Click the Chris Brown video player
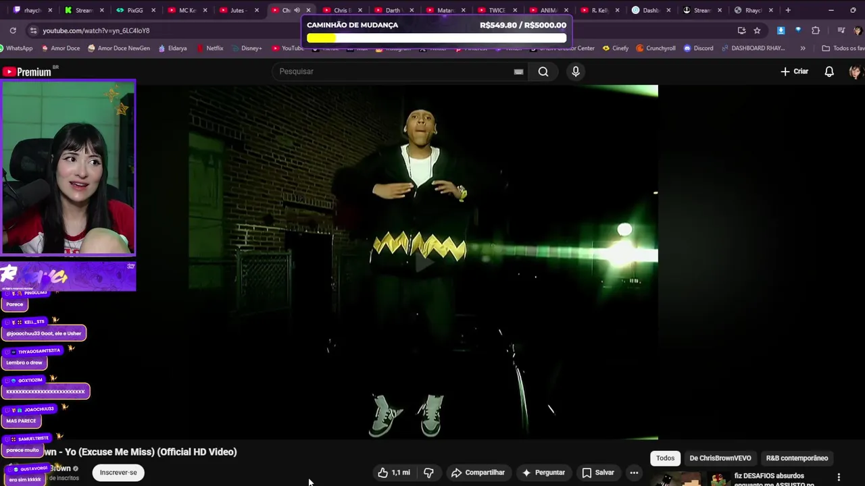 [x=423, y=262]
